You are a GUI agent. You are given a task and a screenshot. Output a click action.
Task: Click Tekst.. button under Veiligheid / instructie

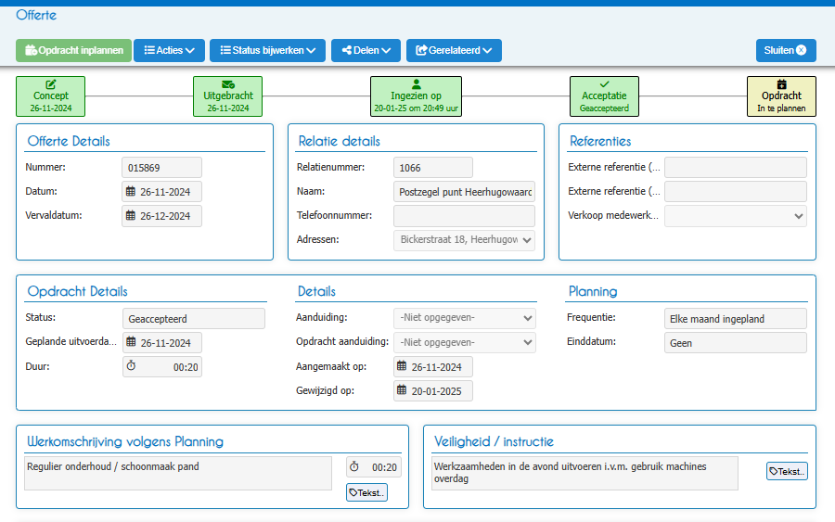click(787, 471)
